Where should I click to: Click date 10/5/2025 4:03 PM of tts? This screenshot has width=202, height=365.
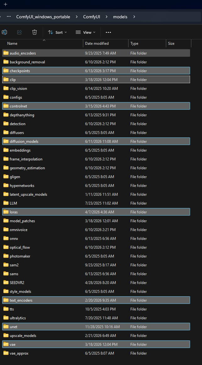pyautogui.click(x=100, y=309)
